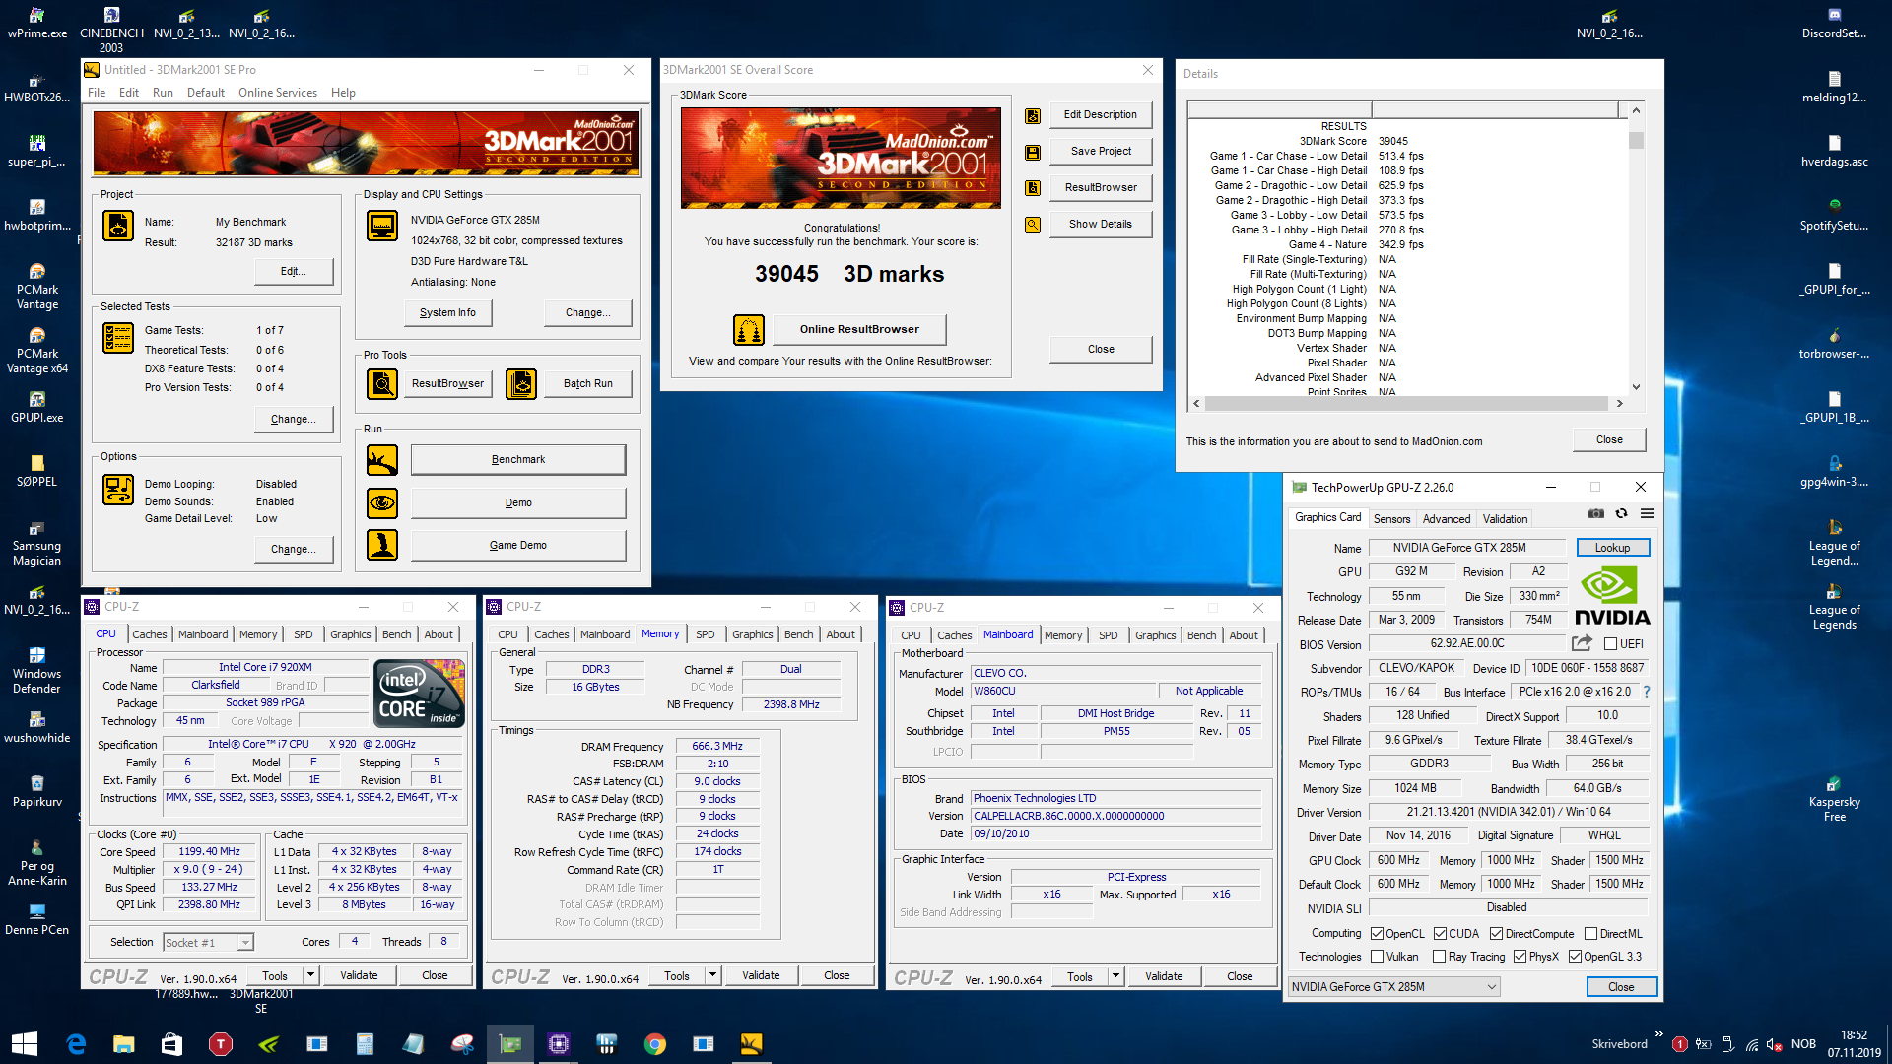Click the System Info button
Image resolution: width=1892 pixels, height=1064 pixels.
click(447, 313)
